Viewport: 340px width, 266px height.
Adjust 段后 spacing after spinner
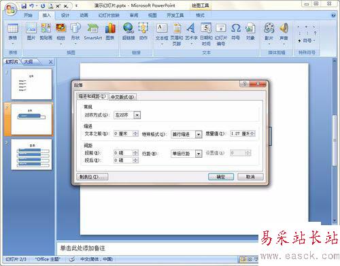pos(135,161)
